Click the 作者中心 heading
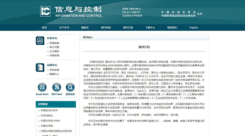The height and width of the screenshot is (136, 245). tap(52, 38)
